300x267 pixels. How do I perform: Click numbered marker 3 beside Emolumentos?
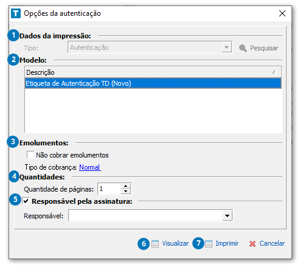click(x=13, y=142)
